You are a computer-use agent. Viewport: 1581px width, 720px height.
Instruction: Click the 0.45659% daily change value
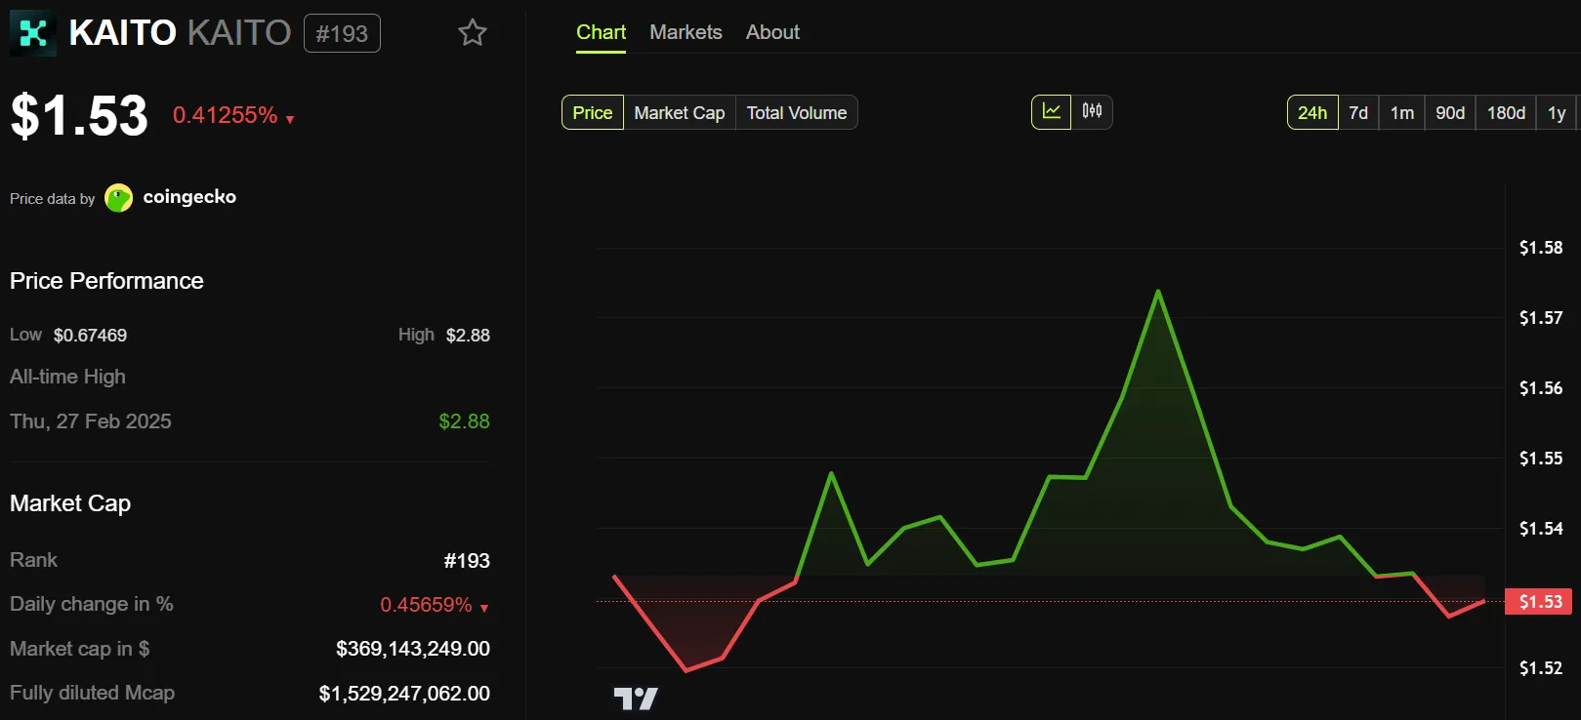pos(426,605)
